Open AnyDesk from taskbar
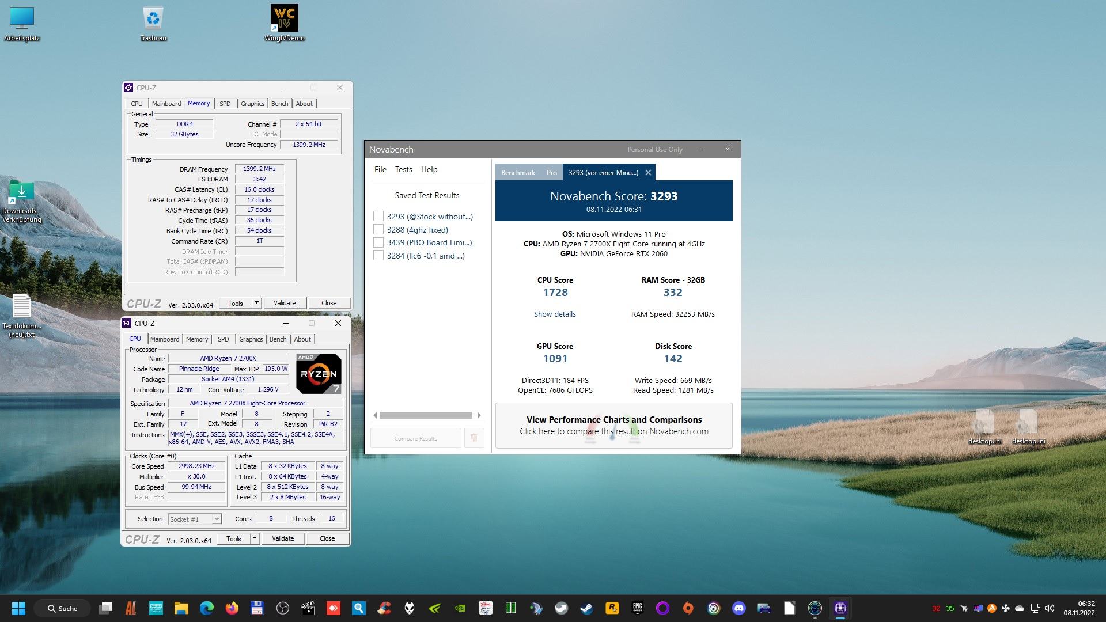This screenshot has height=622, width=1106. [x=334, y=608]
